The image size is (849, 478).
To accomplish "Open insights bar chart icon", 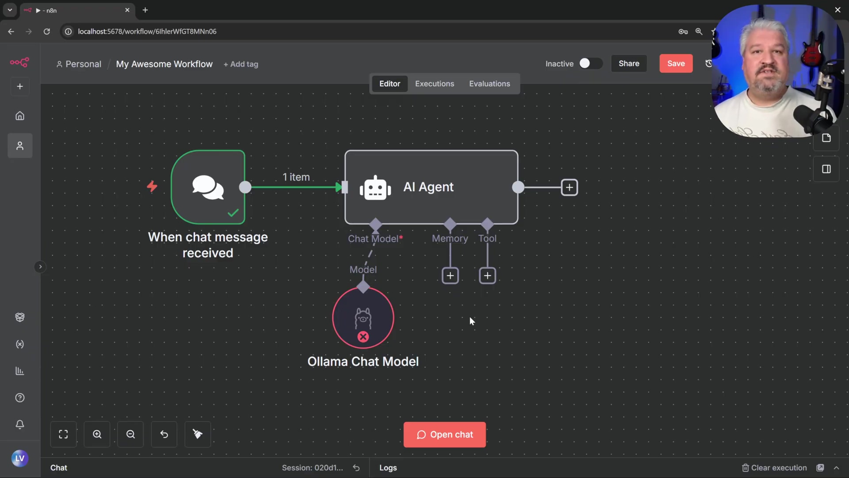I will (20, 371).
